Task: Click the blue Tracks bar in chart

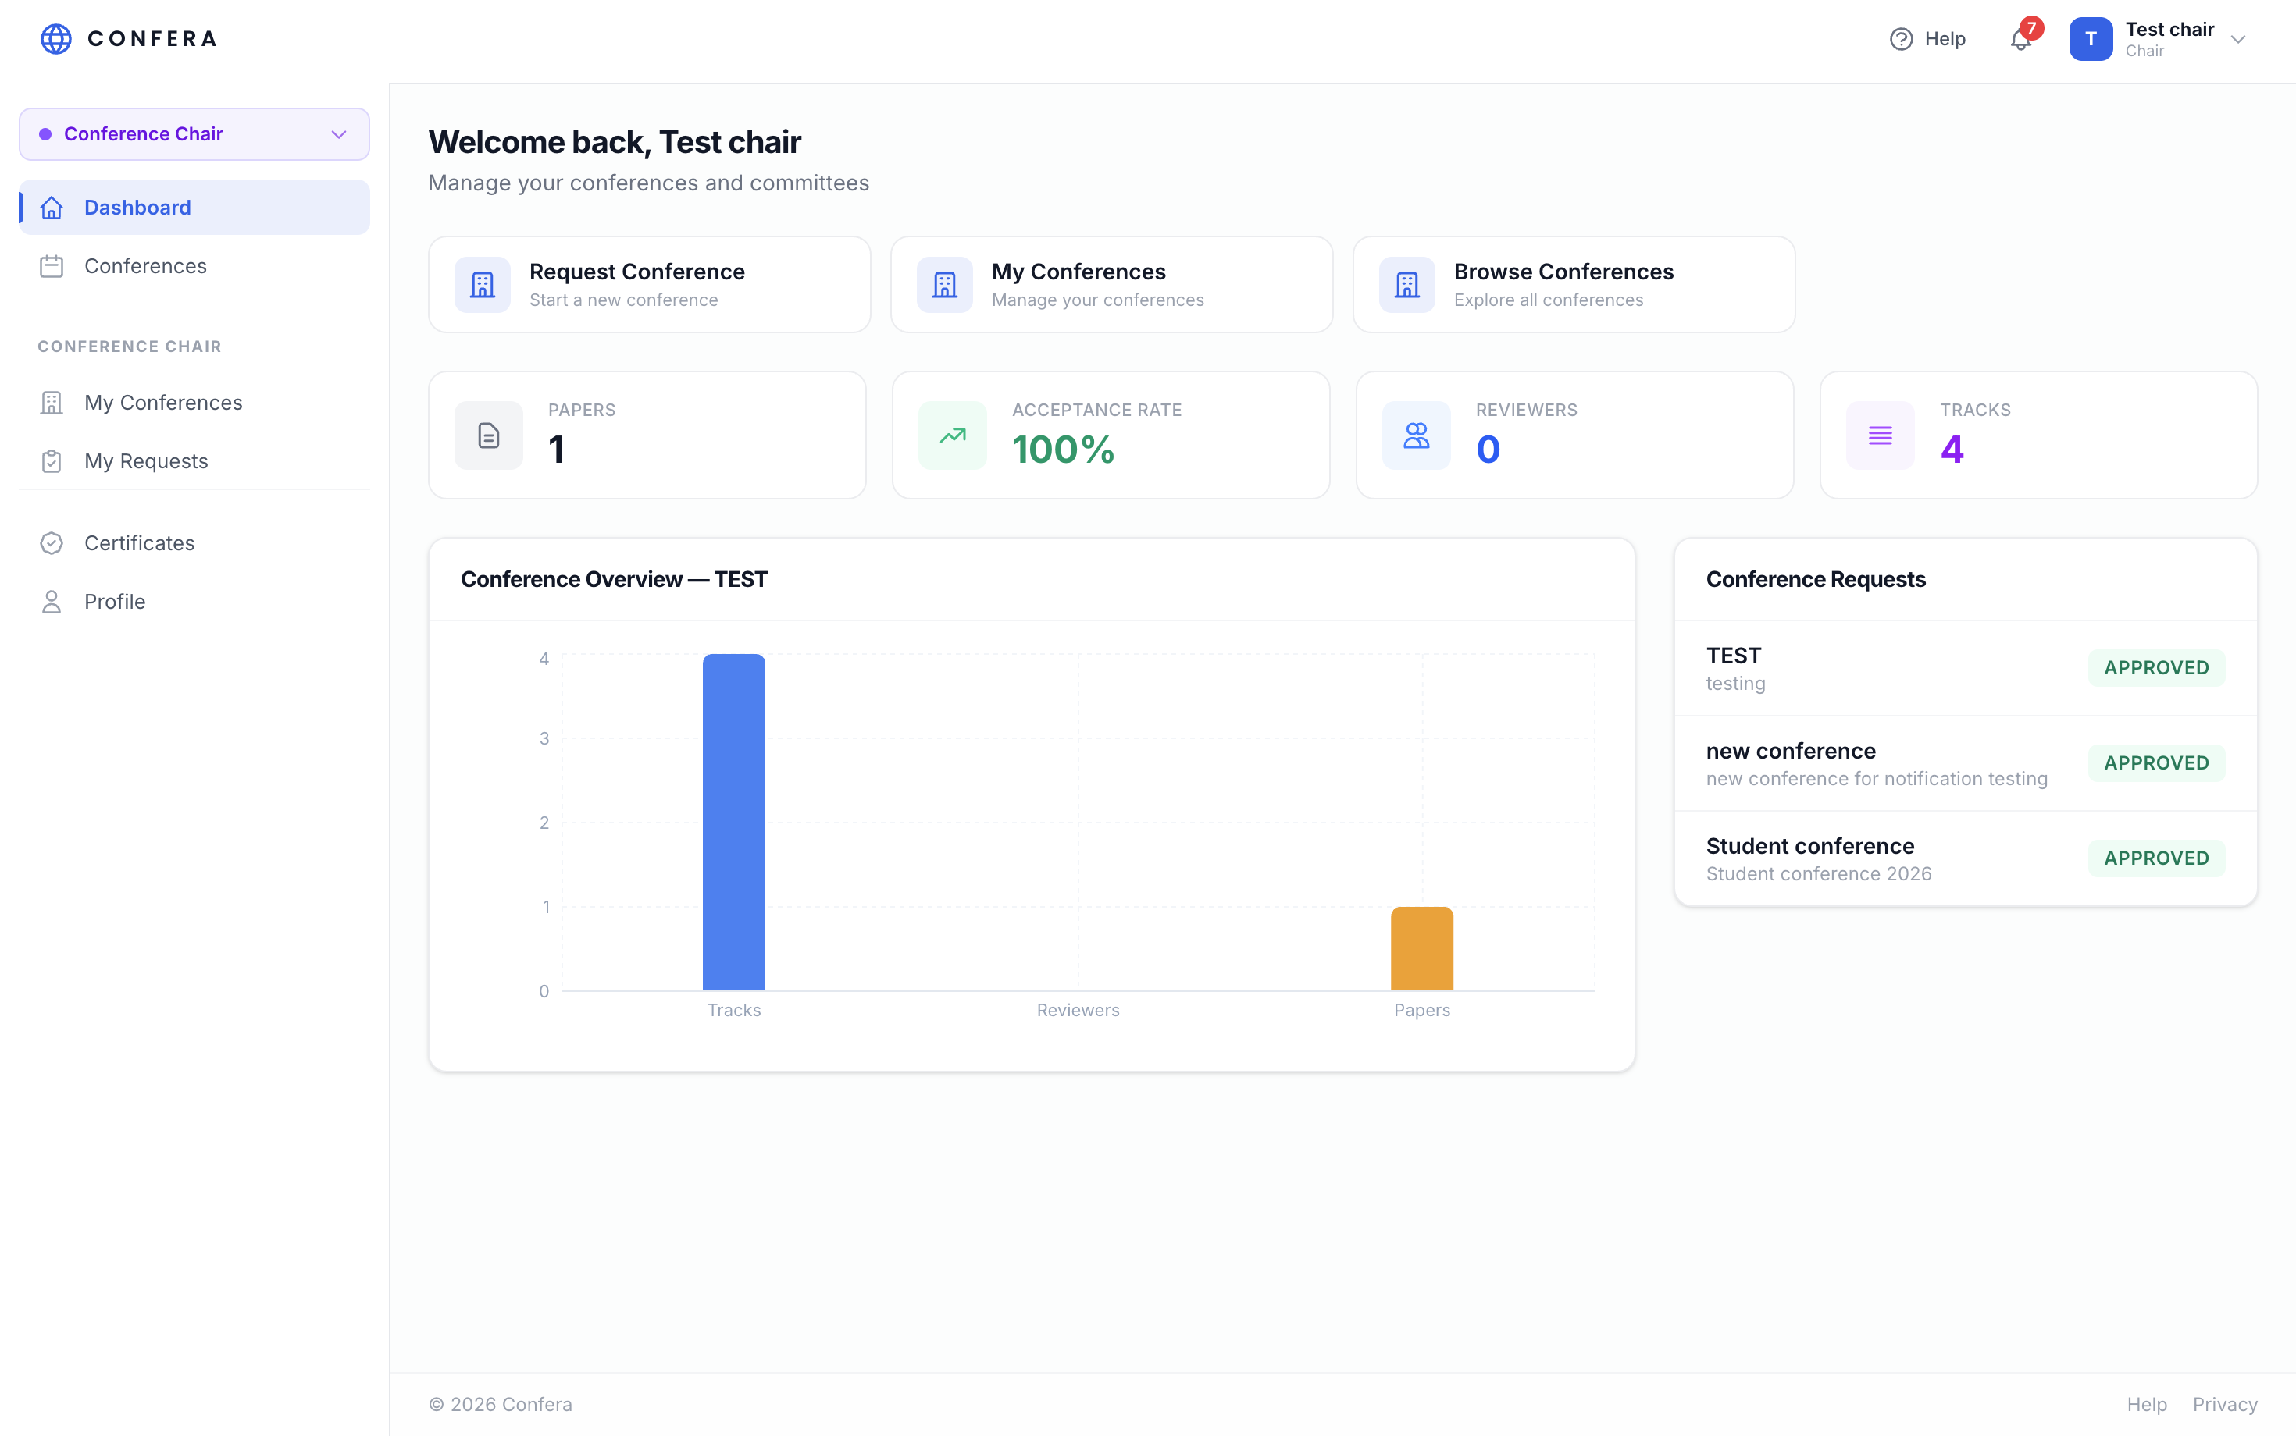Action: click(733, 823)
